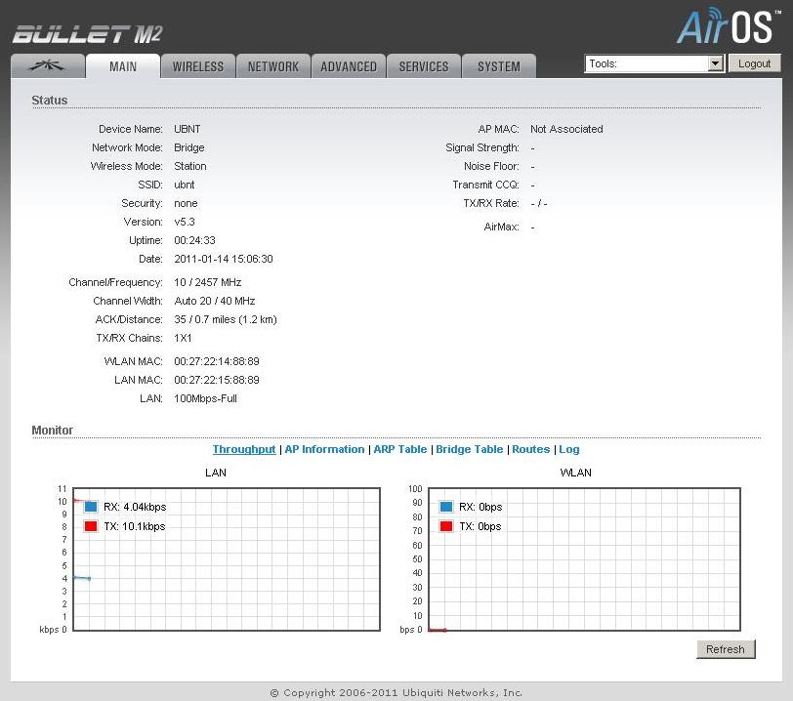Open the Bridge Table link

(x=470, y=449)
